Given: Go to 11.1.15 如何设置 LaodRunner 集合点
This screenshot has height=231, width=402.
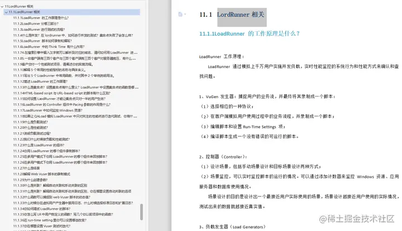Looking at the screenshot, I should click(59, 99).
